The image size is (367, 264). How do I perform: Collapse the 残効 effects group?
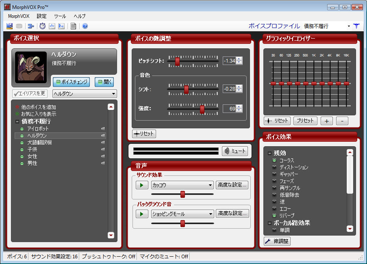click(x=269, y=154)
